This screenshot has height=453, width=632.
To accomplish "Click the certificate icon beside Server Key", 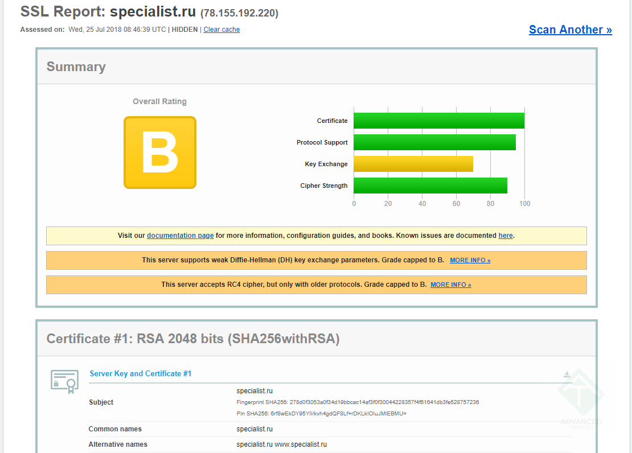I will click(x=64, y=381).
